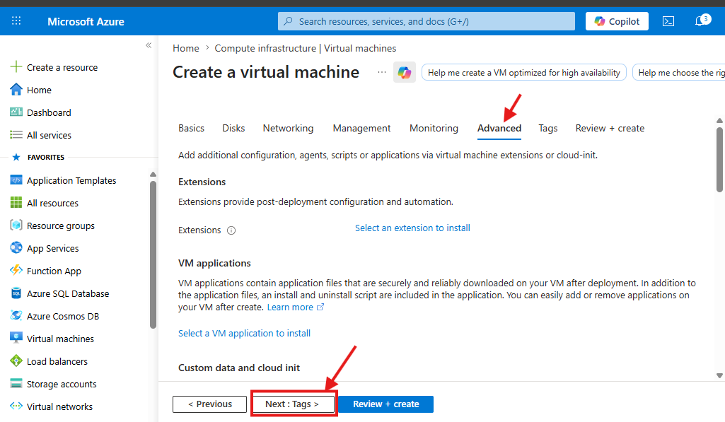Click the main scrollbar down arrow
Viewport: 725px width, 422px height.
(719, 375)
